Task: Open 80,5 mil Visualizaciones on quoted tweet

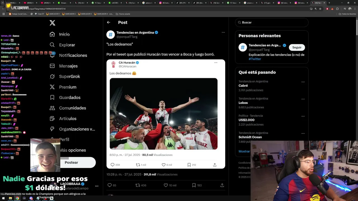Action: tap(157, 155)
